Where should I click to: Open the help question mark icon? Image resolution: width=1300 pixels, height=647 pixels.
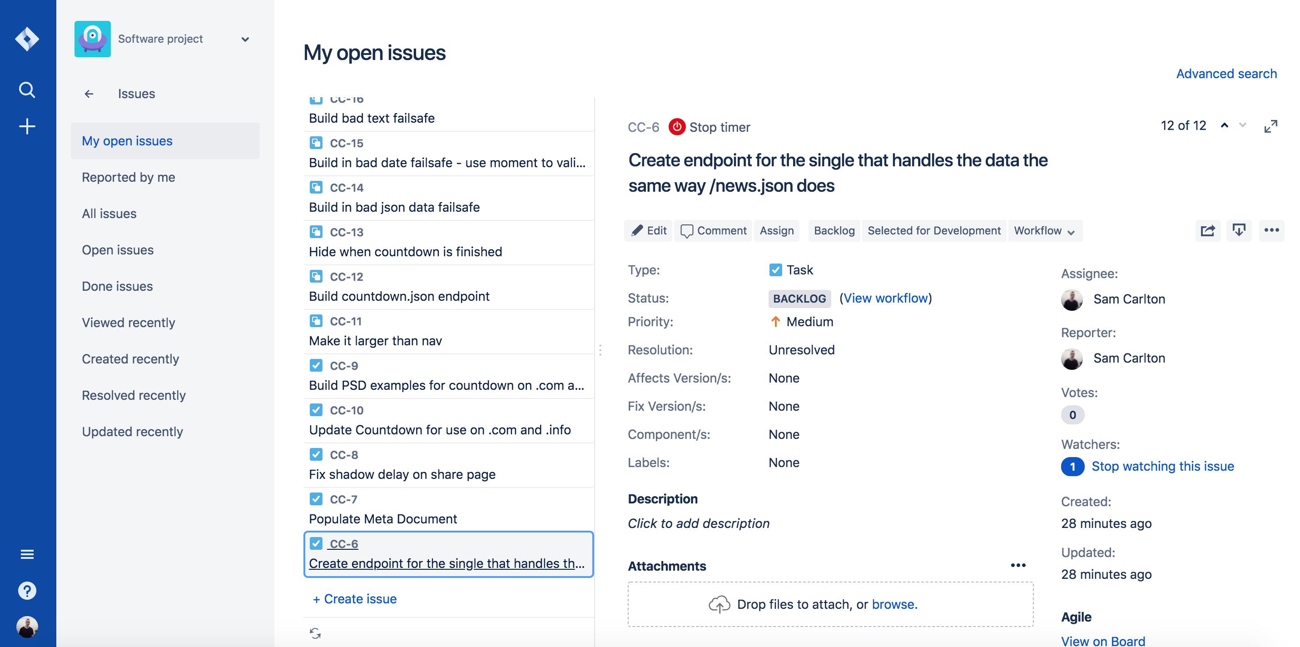coord(27,591)
